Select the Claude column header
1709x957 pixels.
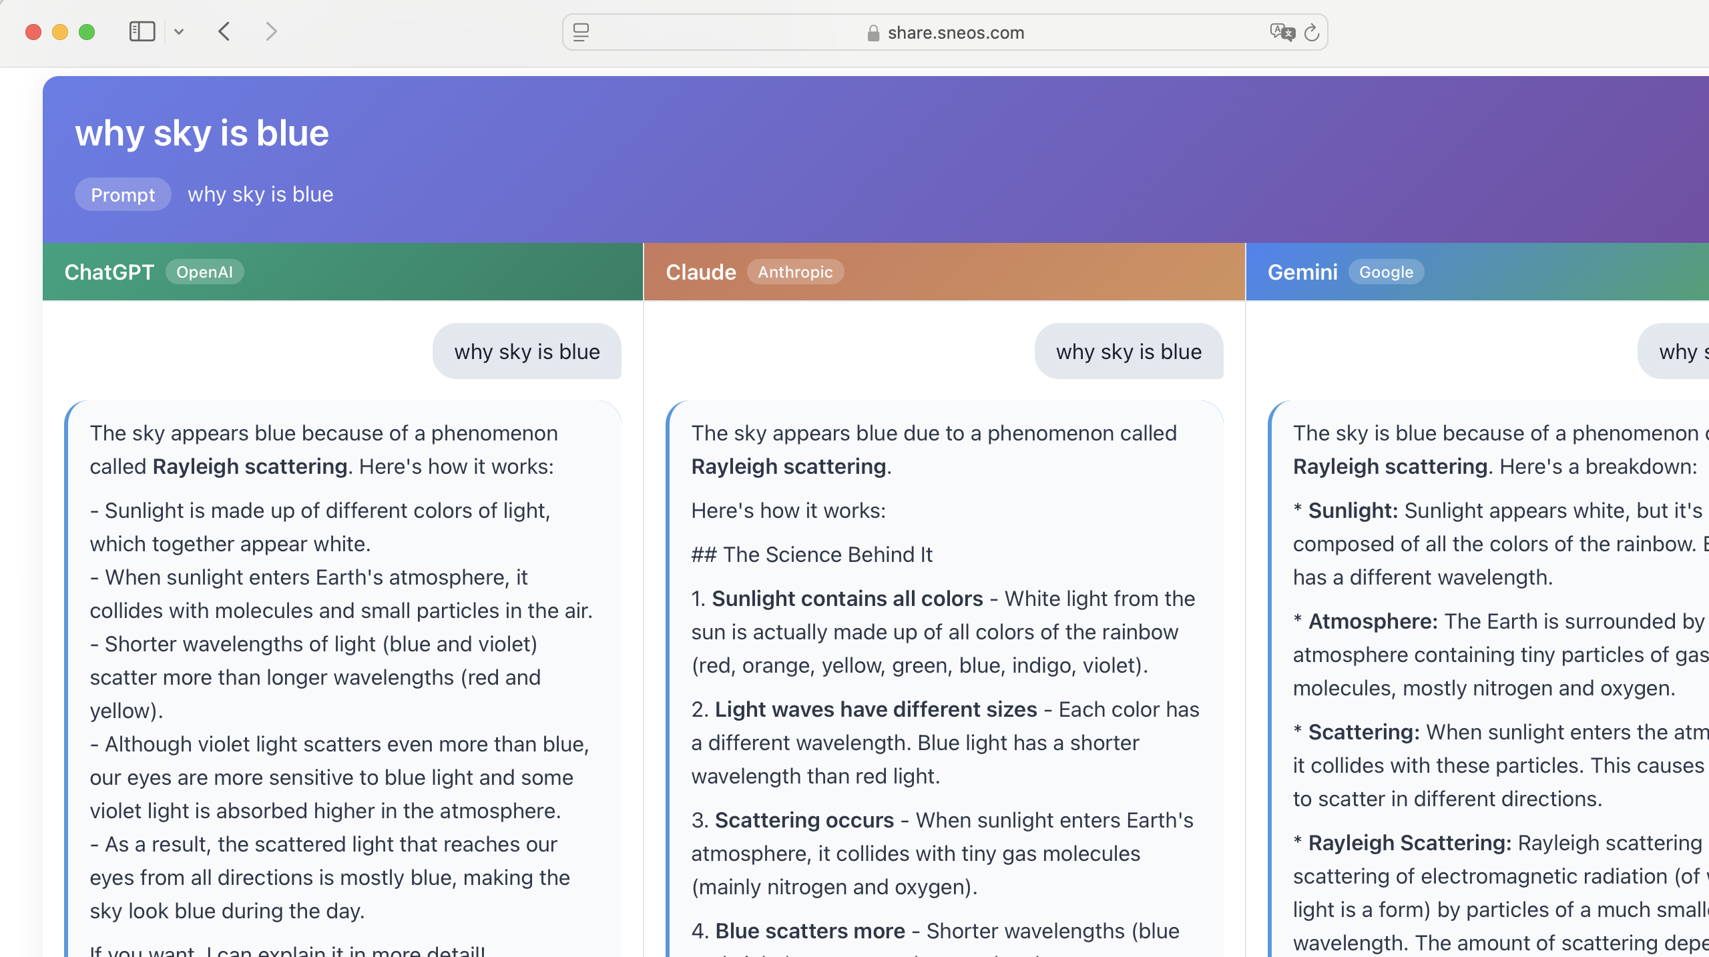click(945, 272)
